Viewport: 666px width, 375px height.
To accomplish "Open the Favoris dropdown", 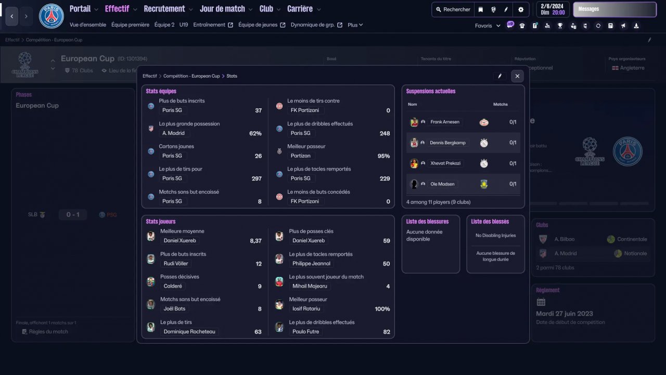I will click(x=488, y=26).
